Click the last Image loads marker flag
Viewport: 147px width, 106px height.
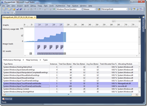click(62, 47)
